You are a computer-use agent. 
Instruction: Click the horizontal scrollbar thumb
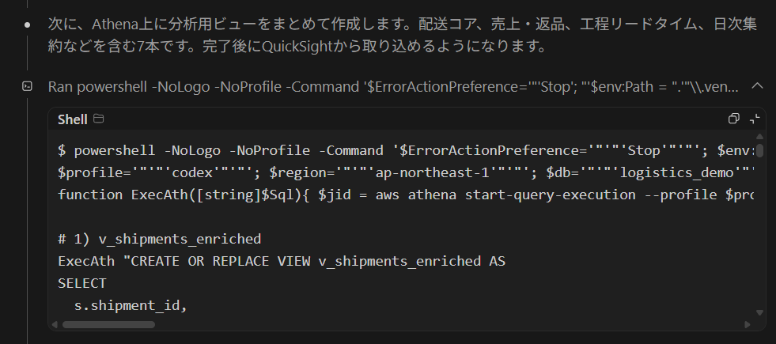pos(109,323)
